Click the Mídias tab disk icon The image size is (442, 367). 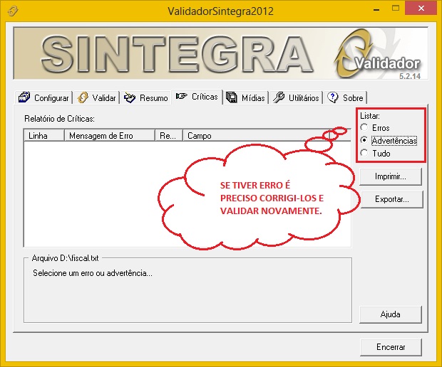232,97
